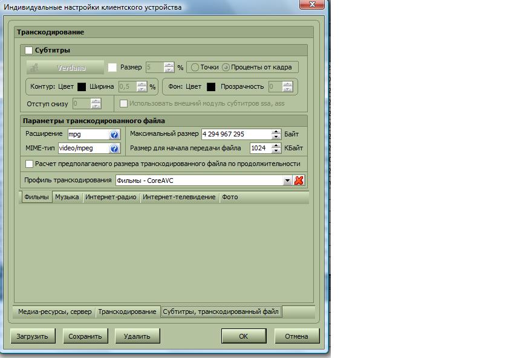The image size is (508, 358).
Task: Increase the start transfer size KБайт value
Action: [276, 145]
